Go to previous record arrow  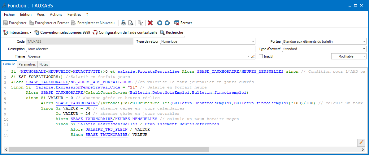tap(160, 23)
